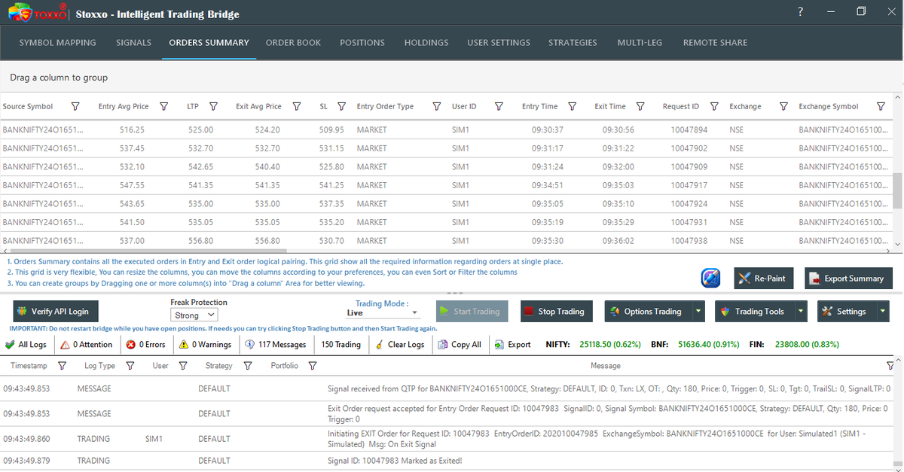Screen dimensions: 904x472
Task: Show Attention logs
Action: pos(87,345)
